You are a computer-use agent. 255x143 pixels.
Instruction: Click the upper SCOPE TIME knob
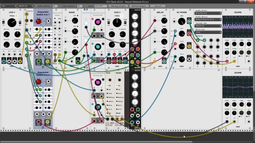[242, 44]
